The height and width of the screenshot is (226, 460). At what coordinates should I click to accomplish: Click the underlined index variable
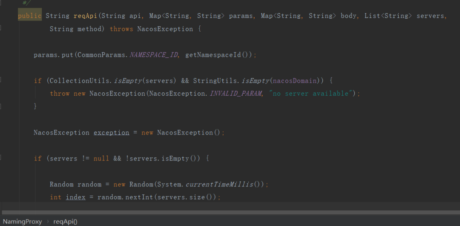pyautogui.click(x=75, y=197)
